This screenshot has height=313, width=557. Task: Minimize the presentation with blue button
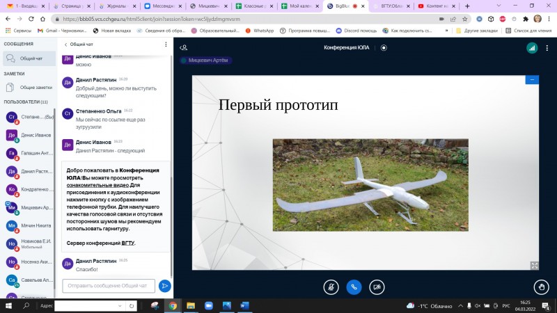(533, 80)
